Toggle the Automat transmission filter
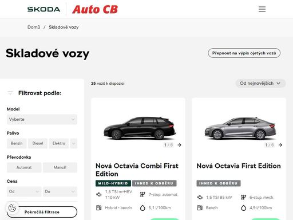This screenshot has width=293, height=220. (24, 167)
